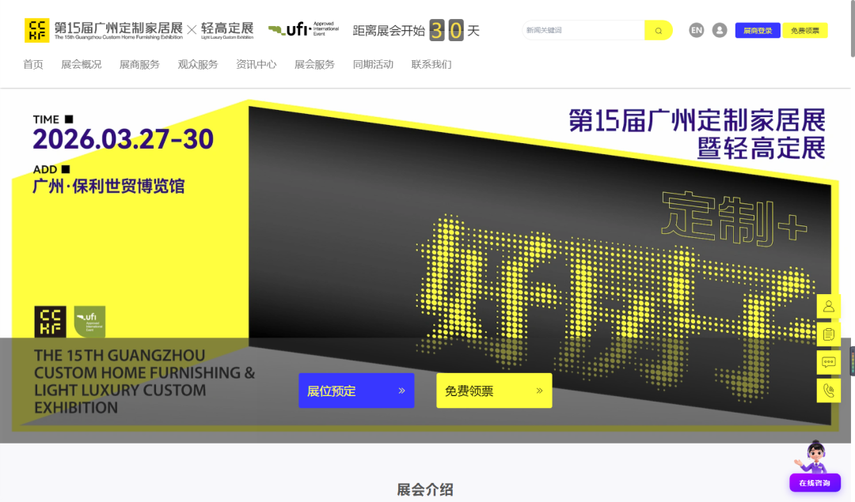The width and height of the screenshot is (855, 502).
Task: Click the 展会介绍 section heading
Action: [425, 489]
